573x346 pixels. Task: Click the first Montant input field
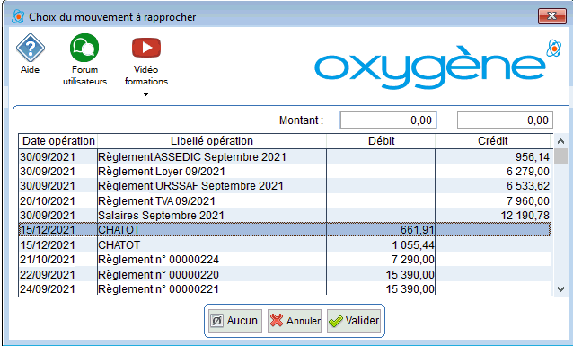388,120
